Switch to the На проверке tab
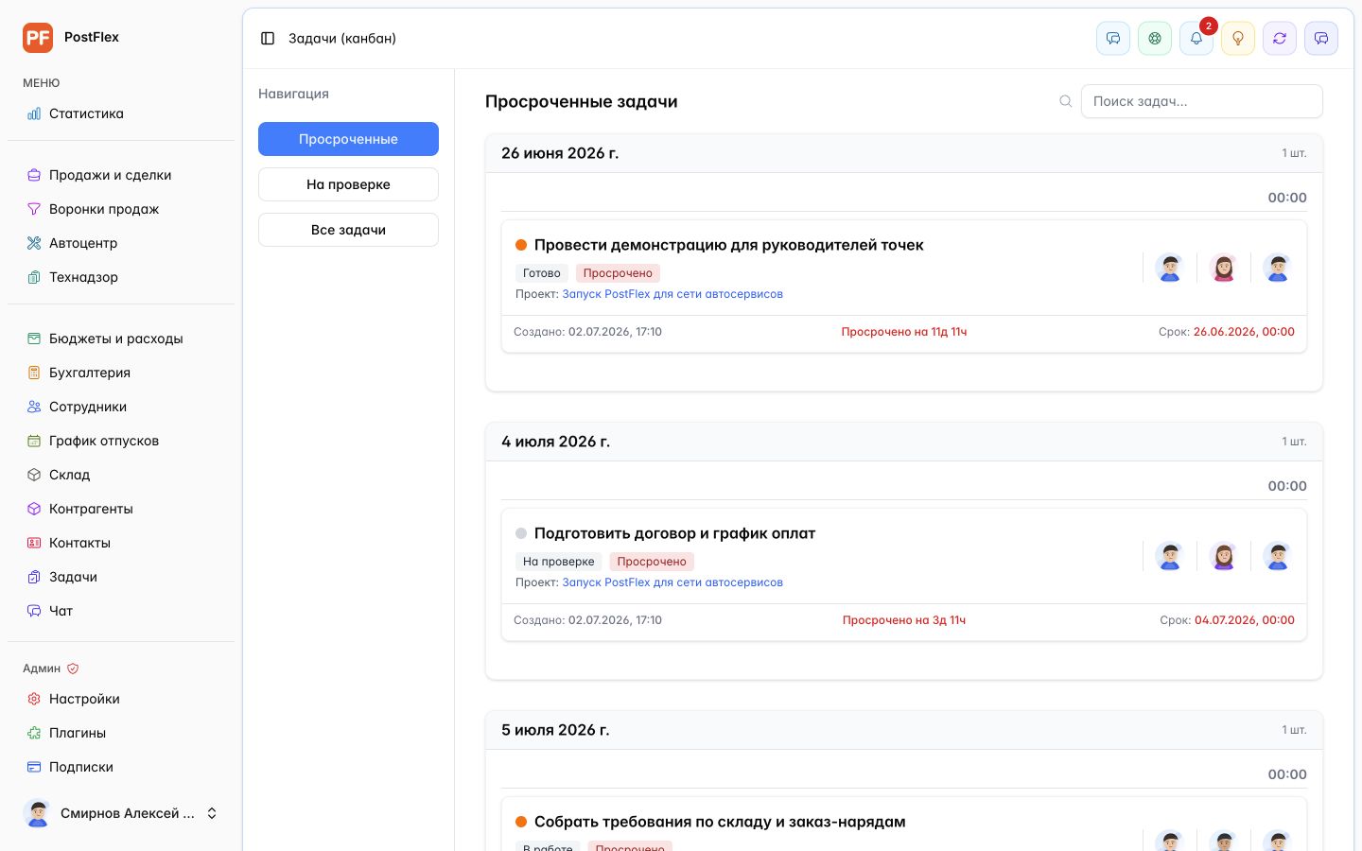The image size is (1362, 851). click(348, 184)
